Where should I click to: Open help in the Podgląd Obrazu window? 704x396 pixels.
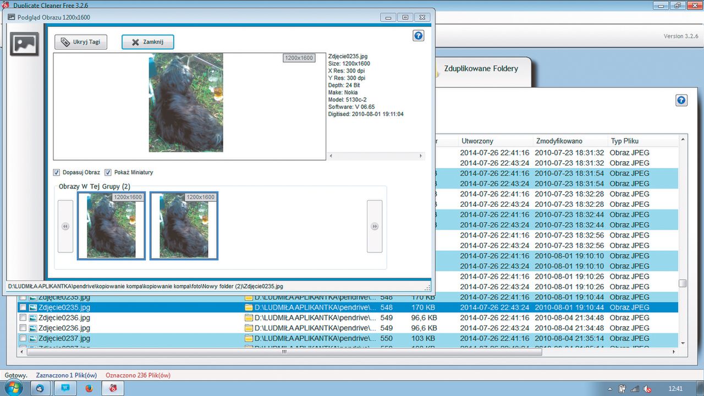pyautogui.click(x=418, y=36)
